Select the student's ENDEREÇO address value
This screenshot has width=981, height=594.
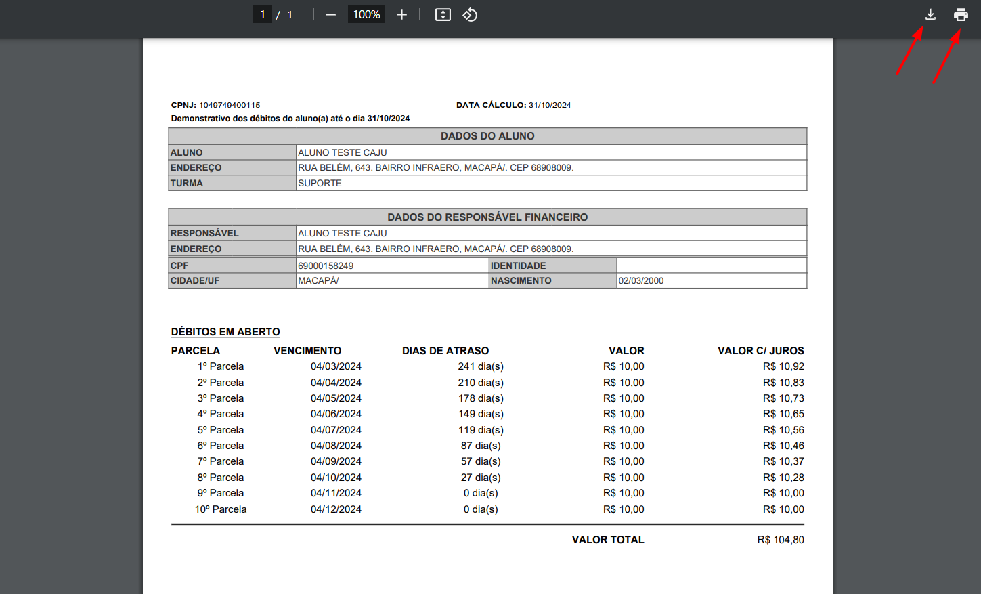click(x=436, y=167)
